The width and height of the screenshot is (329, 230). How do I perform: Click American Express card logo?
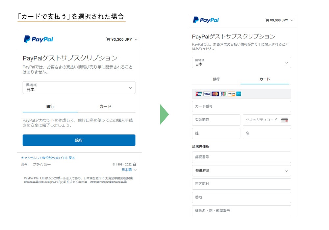239,94
